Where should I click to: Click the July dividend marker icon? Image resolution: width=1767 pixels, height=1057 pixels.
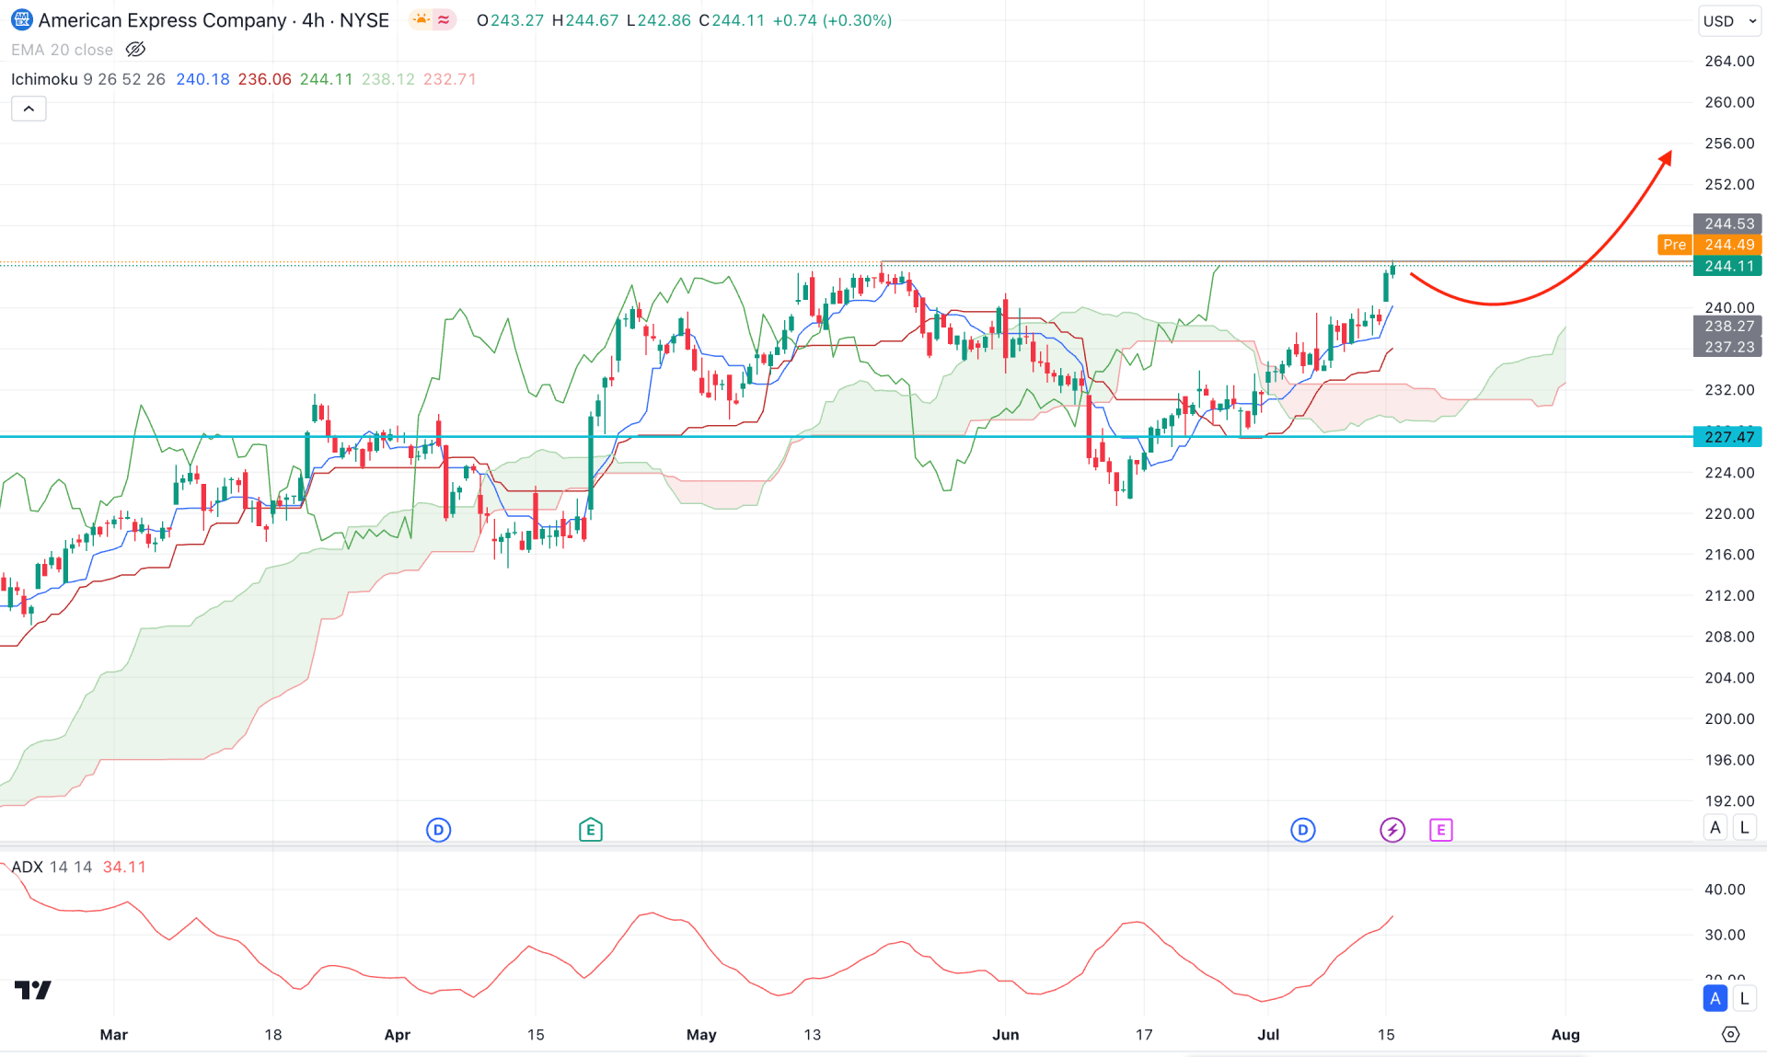(1302, 830)
